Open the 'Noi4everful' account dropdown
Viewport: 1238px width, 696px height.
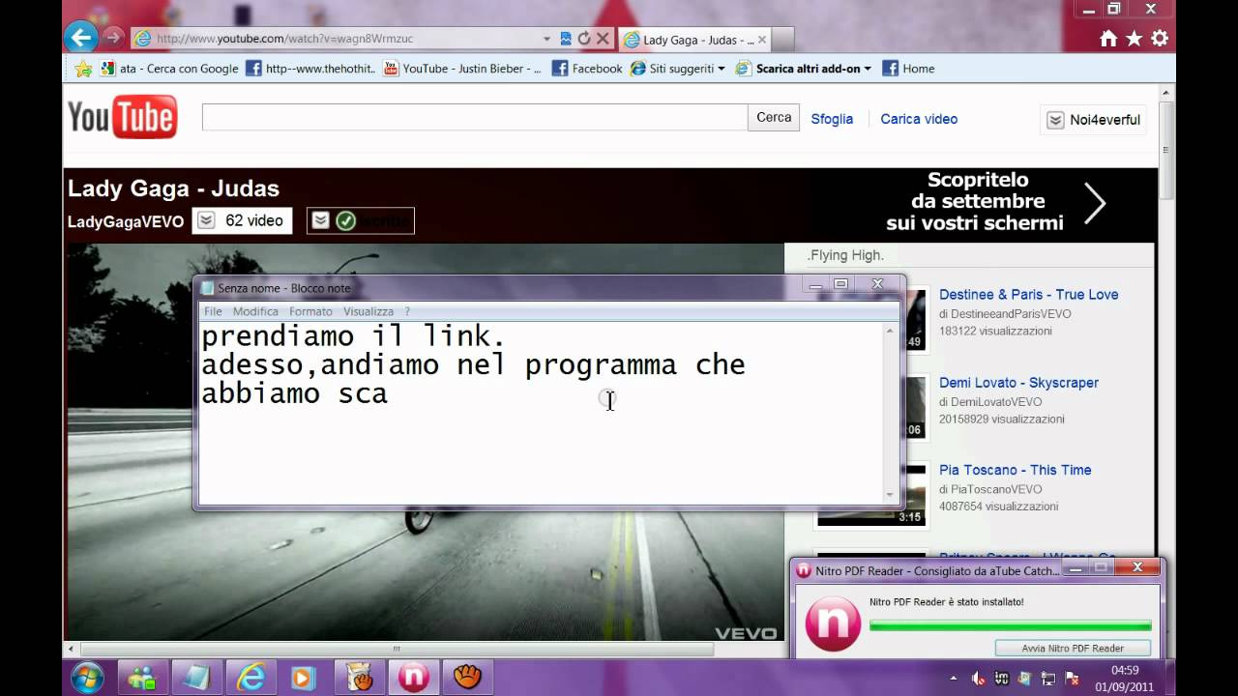coord(1094,120)
